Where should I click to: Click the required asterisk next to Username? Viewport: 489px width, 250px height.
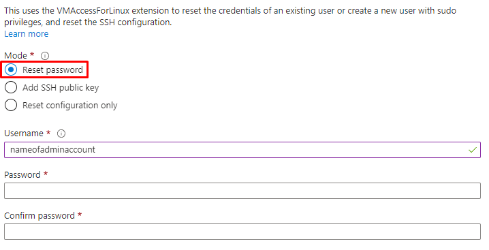coord(48,132)
